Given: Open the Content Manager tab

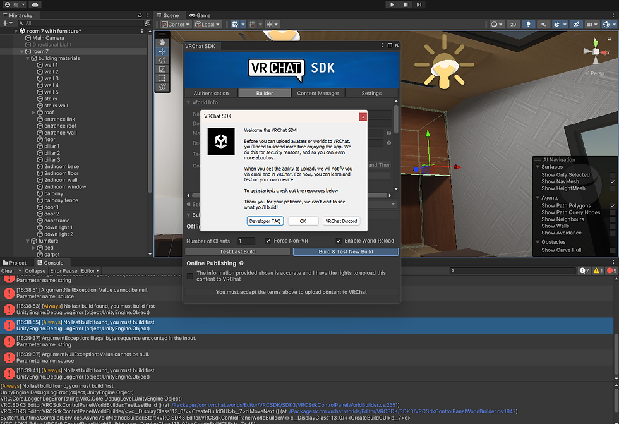Looking at the screenshot, I should click(x=318, y=93).
